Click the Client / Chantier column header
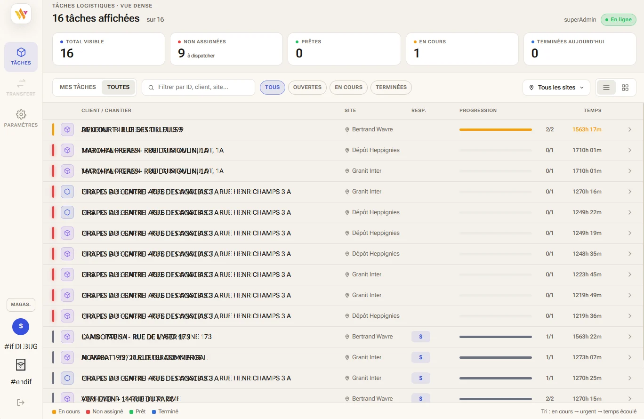 click(x=106, y=111)
